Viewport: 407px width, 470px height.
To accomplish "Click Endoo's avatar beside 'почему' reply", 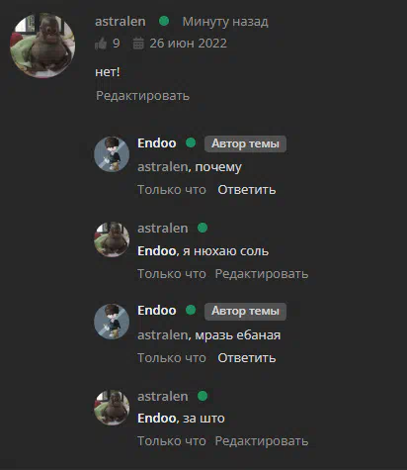I will pyautogui.click(x=112, y=154).
